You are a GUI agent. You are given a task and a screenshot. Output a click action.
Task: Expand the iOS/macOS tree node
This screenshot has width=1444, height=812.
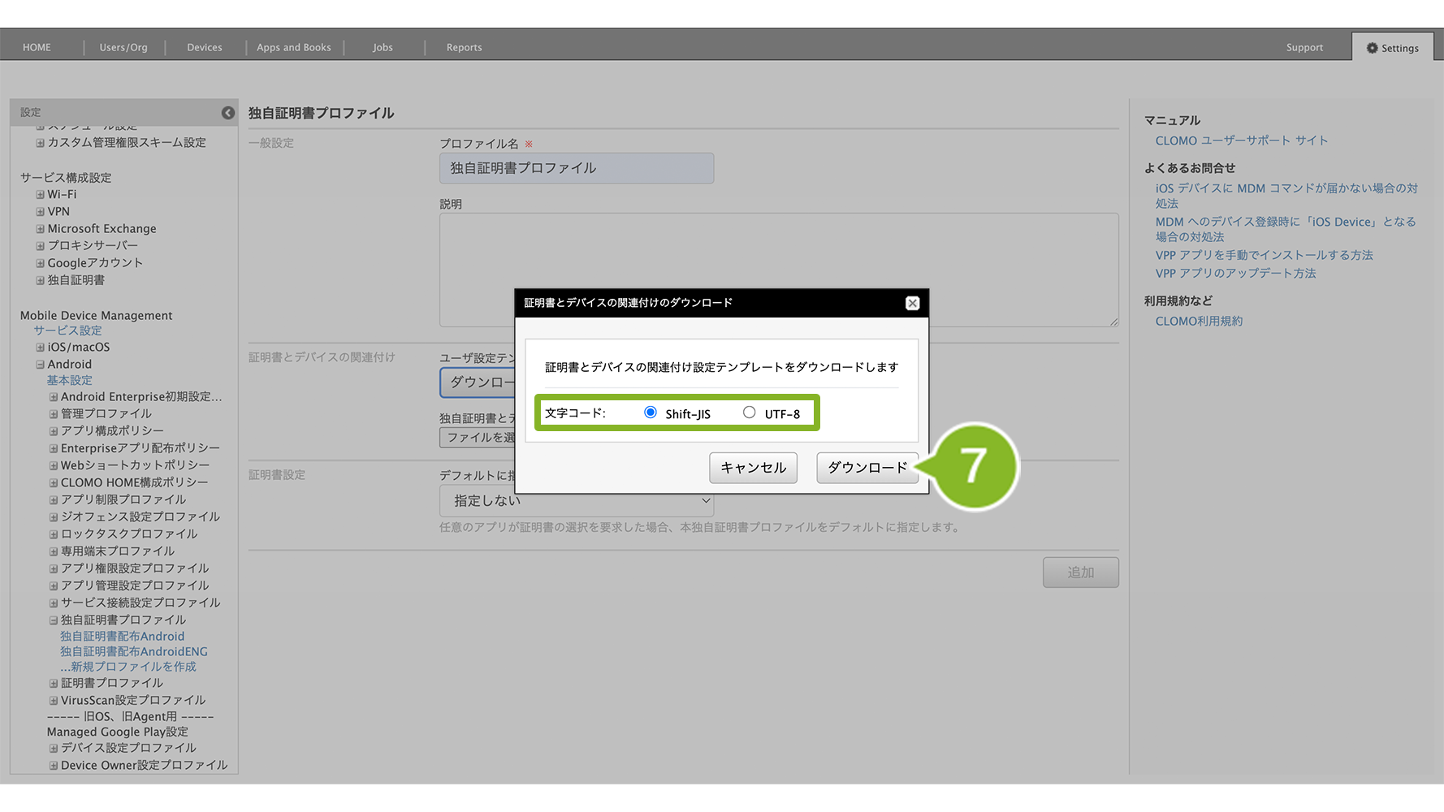(x=40, y=348)
